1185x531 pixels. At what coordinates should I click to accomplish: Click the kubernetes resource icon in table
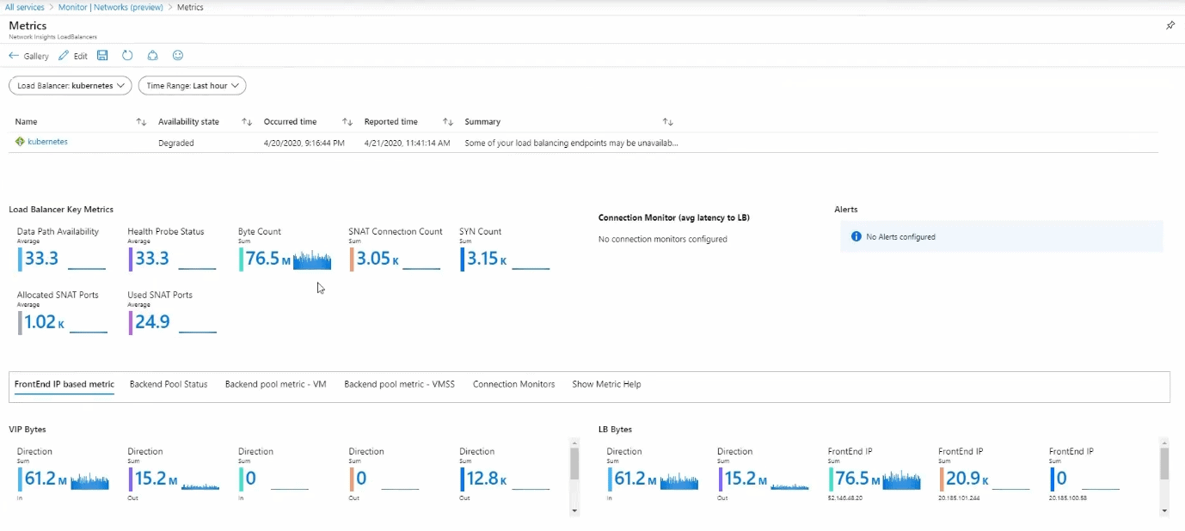tap(20, 142)
